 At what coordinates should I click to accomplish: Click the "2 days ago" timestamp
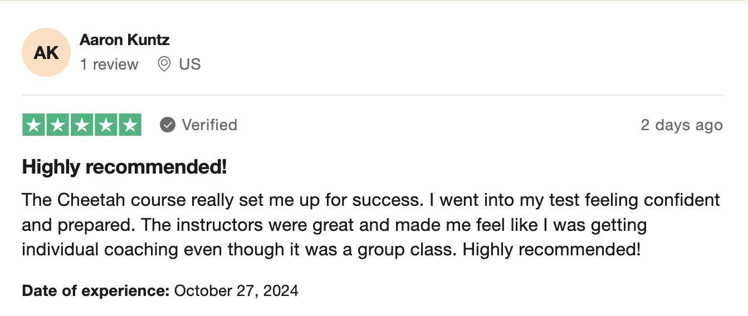[x=682, y=125]
